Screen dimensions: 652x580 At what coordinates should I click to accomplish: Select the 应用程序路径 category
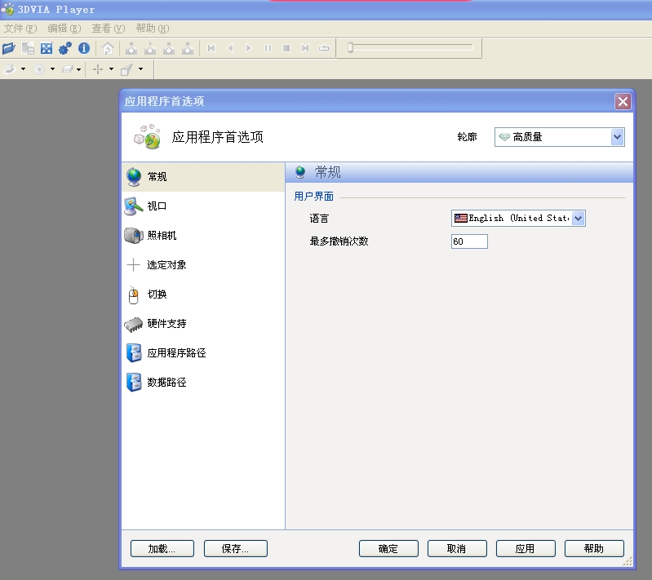(x=203, y=353)
